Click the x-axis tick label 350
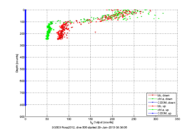The height and width of the screenshot is (131, 196). (178, 119)
